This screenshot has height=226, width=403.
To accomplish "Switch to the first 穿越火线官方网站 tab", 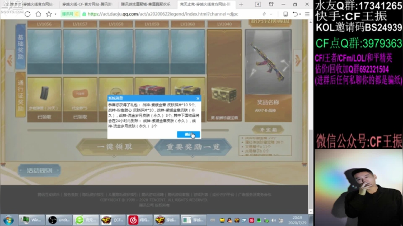I will click(x=30, y=4).
